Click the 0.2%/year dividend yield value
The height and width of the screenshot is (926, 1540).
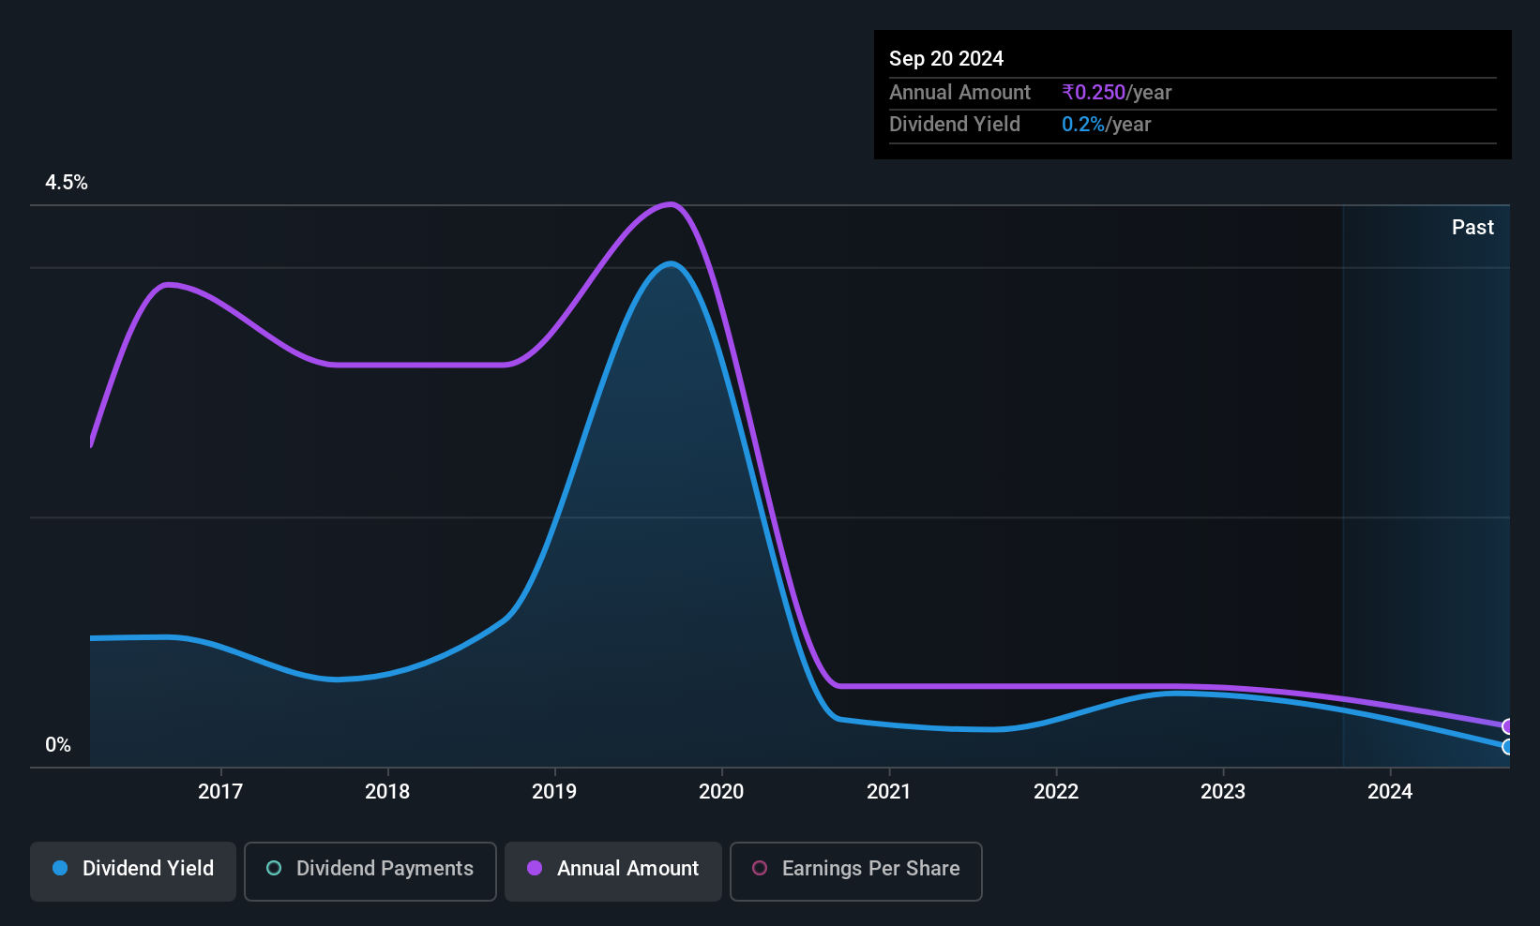[1106, 124]
